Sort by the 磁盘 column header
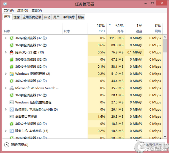The width and height of the screenshot is (169, 153). pyautogui.click(x=135, y=29)
